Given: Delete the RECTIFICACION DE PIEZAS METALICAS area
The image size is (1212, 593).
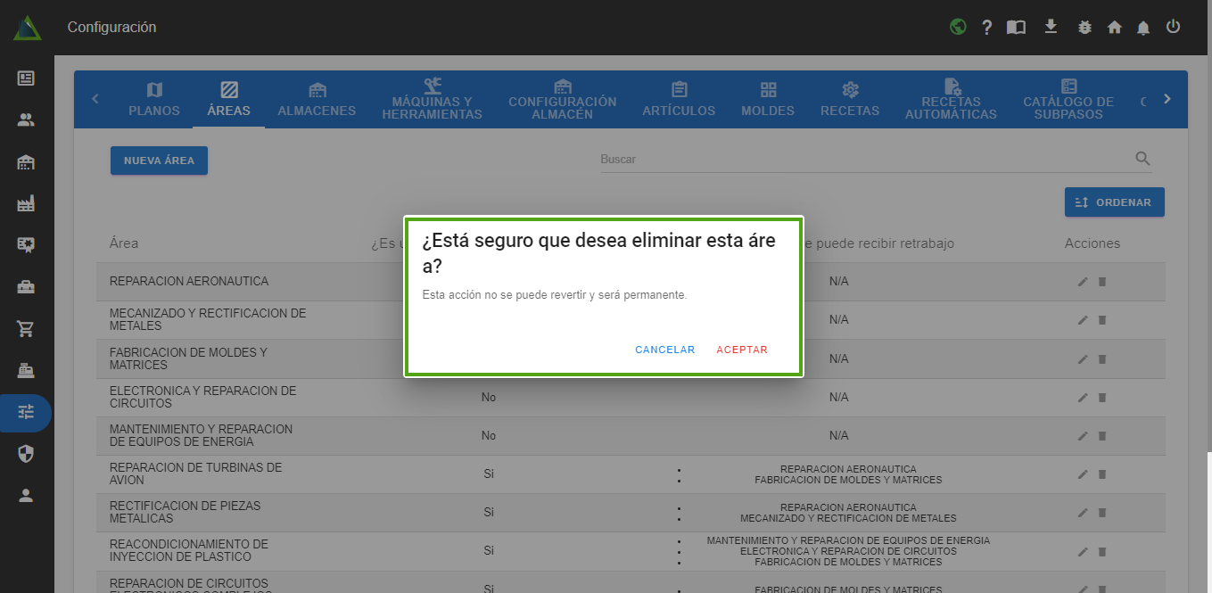Looking at the screenshot, I should pos(1102,513).
